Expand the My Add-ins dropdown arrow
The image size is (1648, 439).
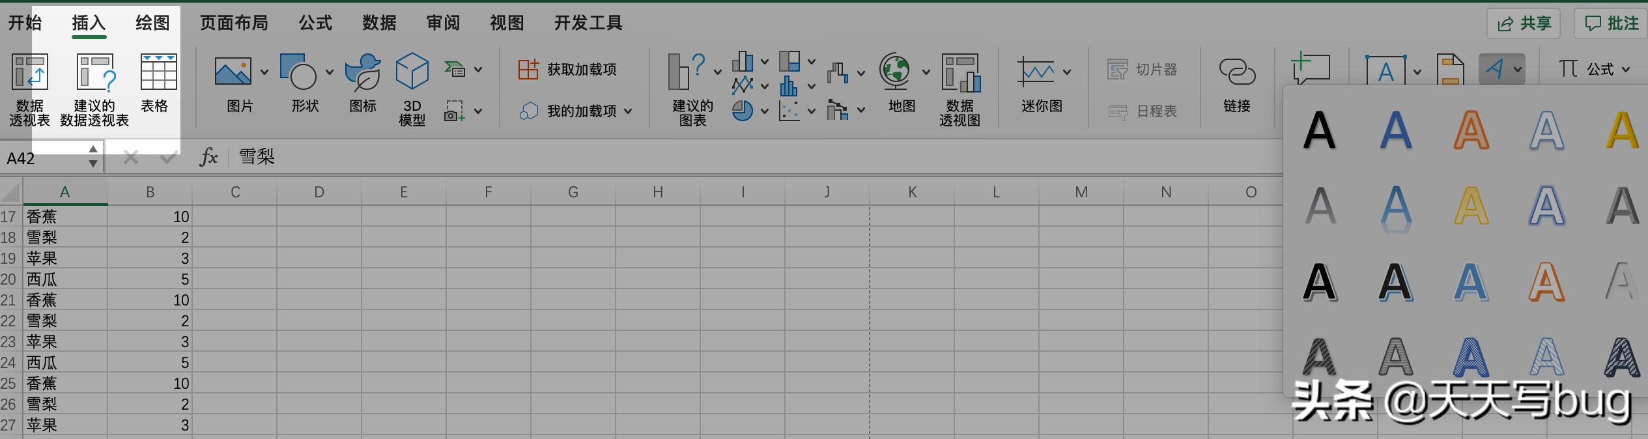[628, 111]
